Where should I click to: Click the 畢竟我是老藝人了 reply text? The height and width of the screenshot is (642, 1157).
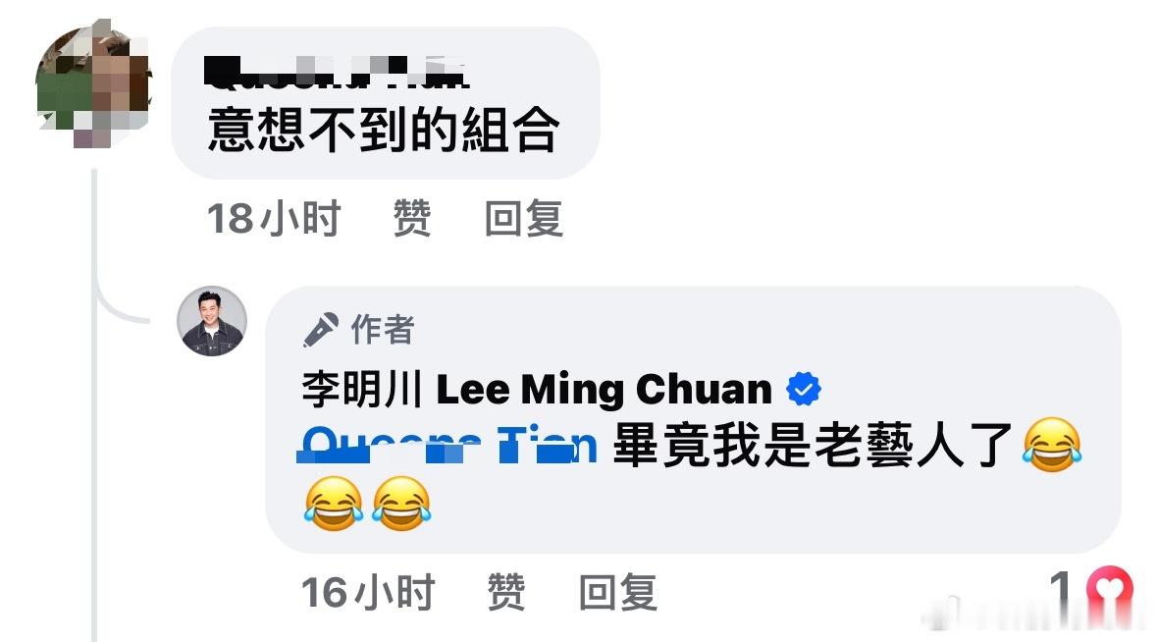click(812, 446)
